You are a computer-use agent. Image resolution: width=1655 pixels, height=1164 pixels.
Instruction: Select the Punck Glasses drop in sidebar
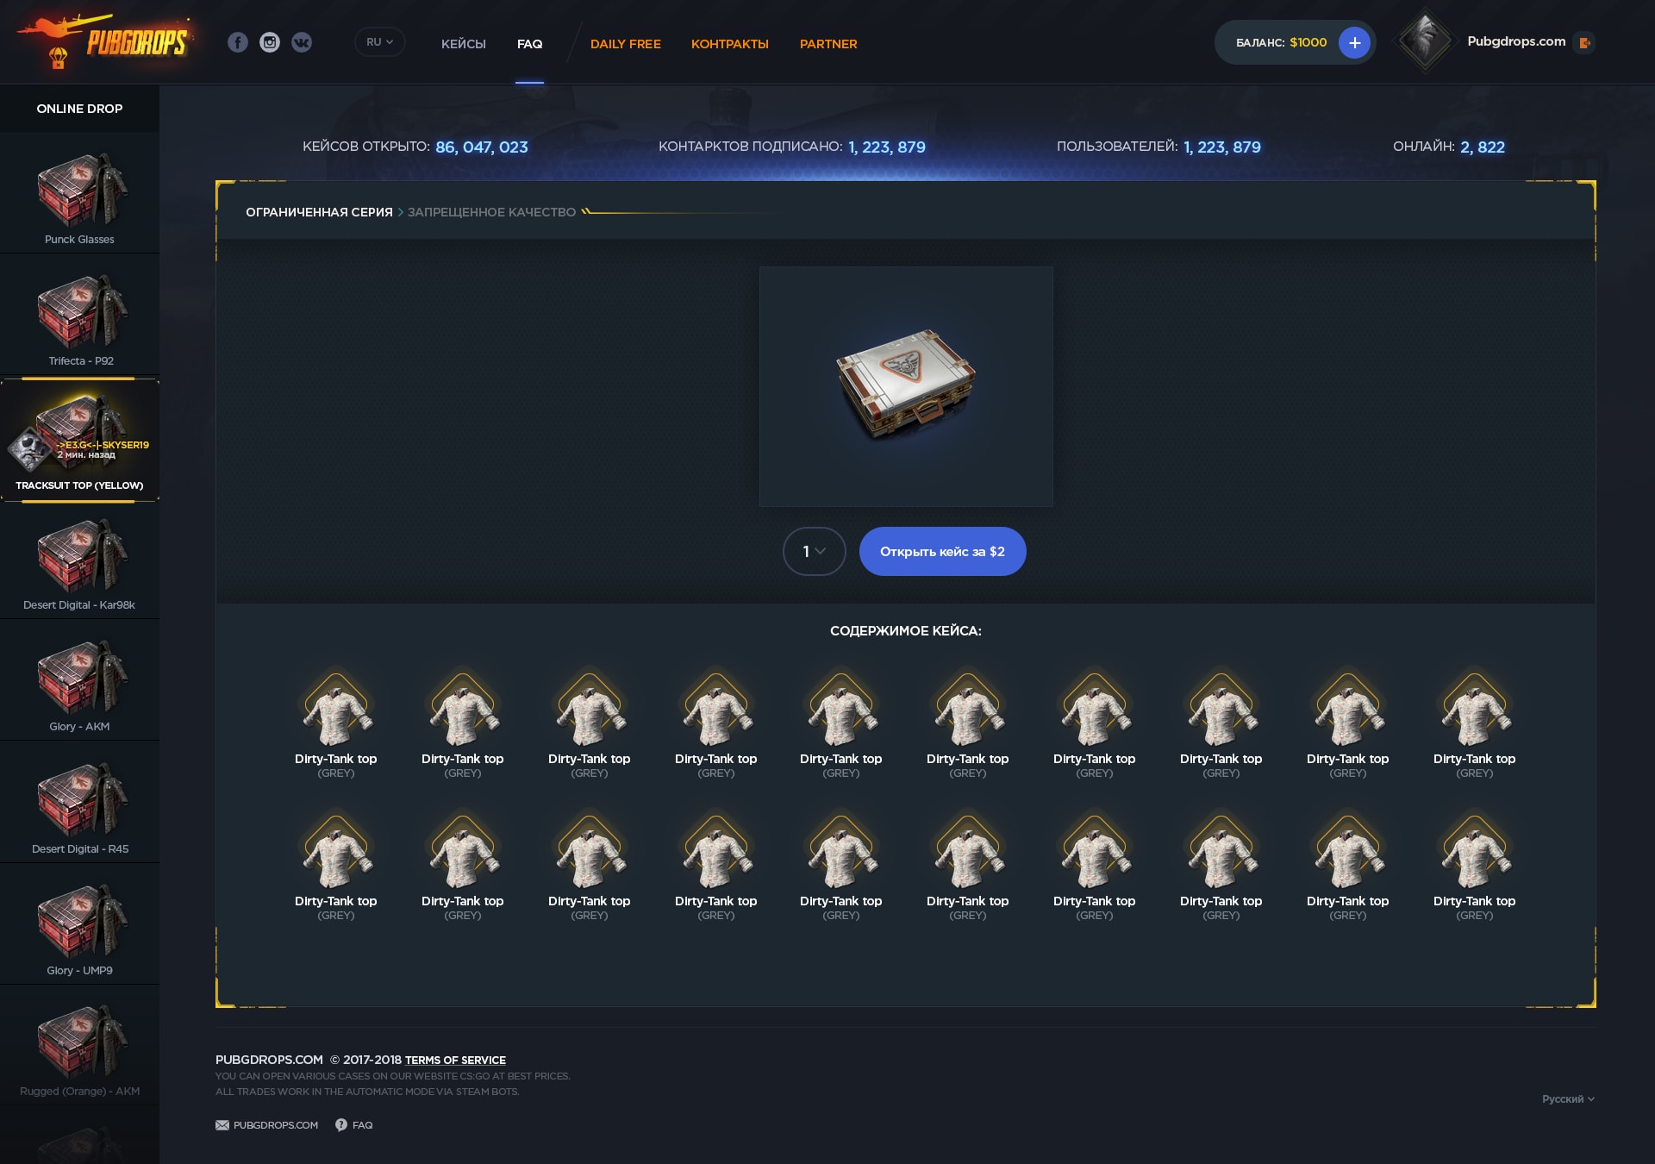[x=79, y=195]
